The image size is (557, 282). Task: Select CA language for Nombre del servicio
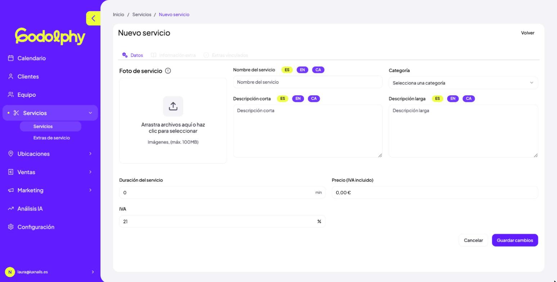(x=318, y=70)
